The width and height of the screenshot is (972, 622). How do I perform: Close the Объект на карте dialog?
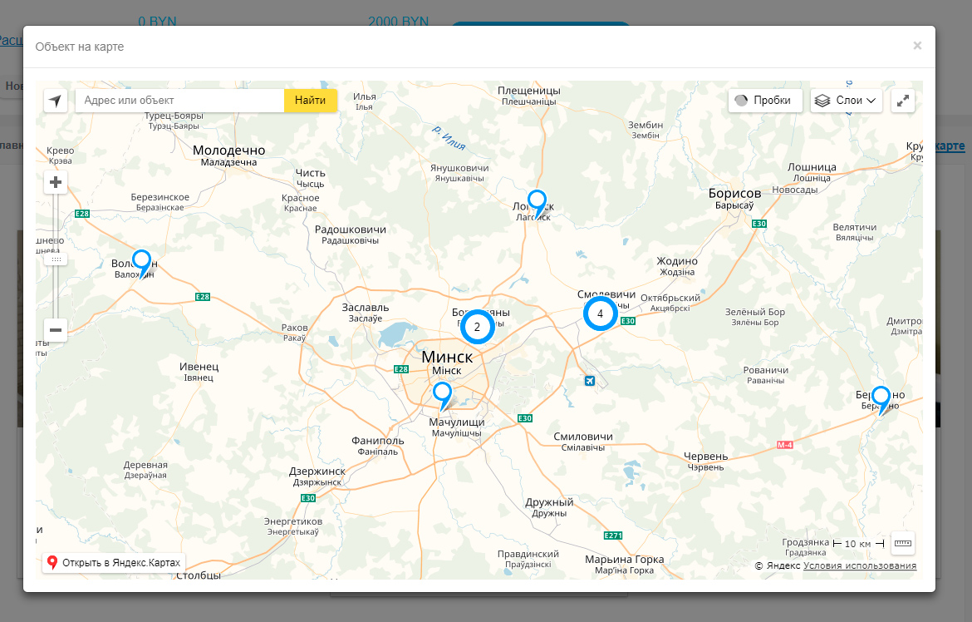coord(917,46)
